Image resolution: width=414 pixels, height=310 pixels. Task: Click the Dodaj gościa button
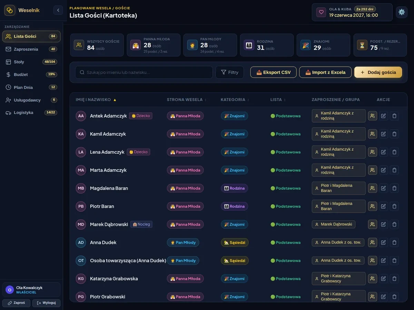point(378,72)
